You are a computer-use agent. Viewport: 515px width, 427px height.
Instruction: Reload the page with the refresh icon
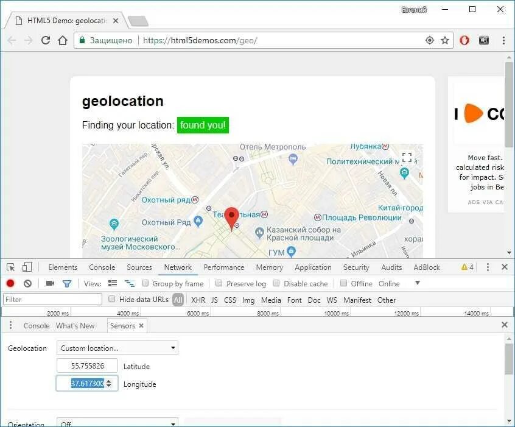46,40
